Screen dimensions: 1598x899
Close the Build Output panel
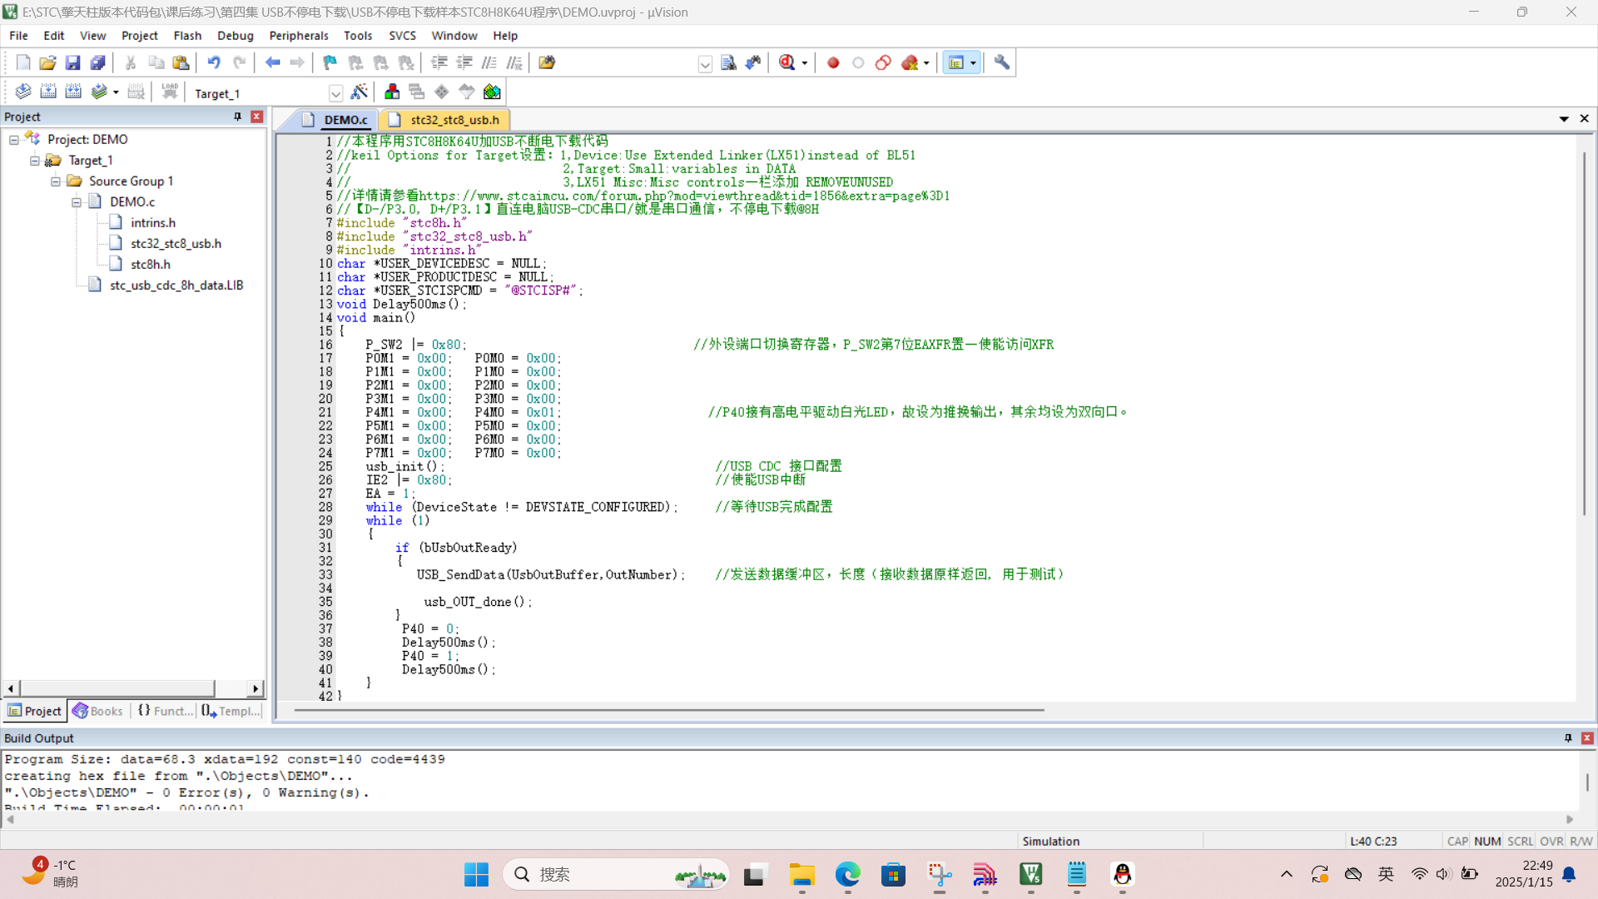pos(1587,738)
